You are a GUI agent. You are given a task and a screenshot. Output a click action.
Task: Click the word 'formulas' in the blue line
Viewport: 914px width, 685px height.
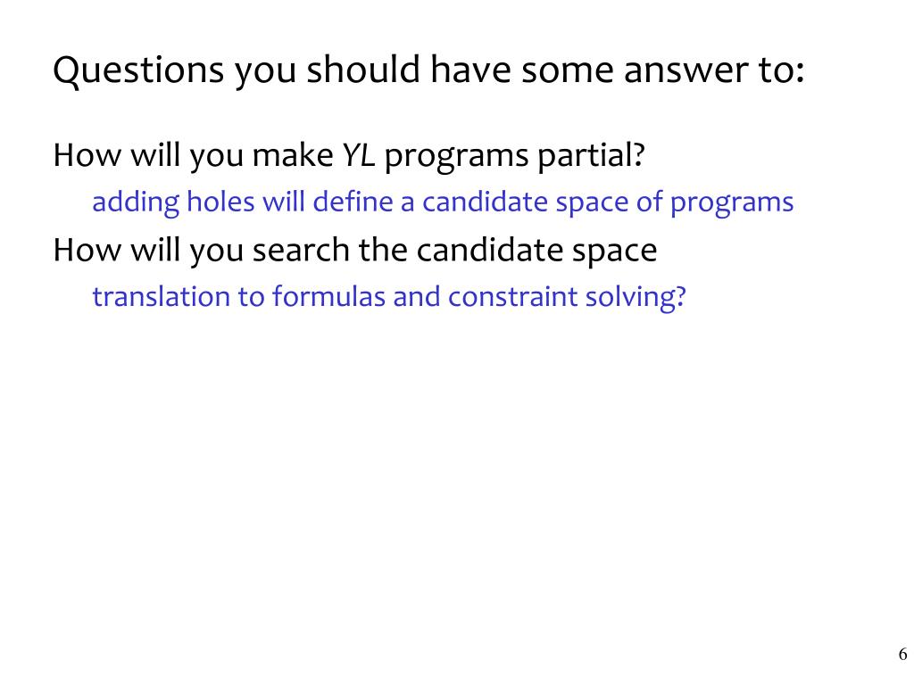[328, 296]
